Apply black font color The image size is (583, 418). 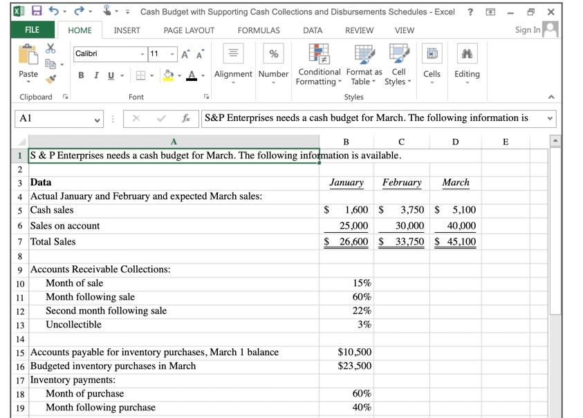(192, 76)
